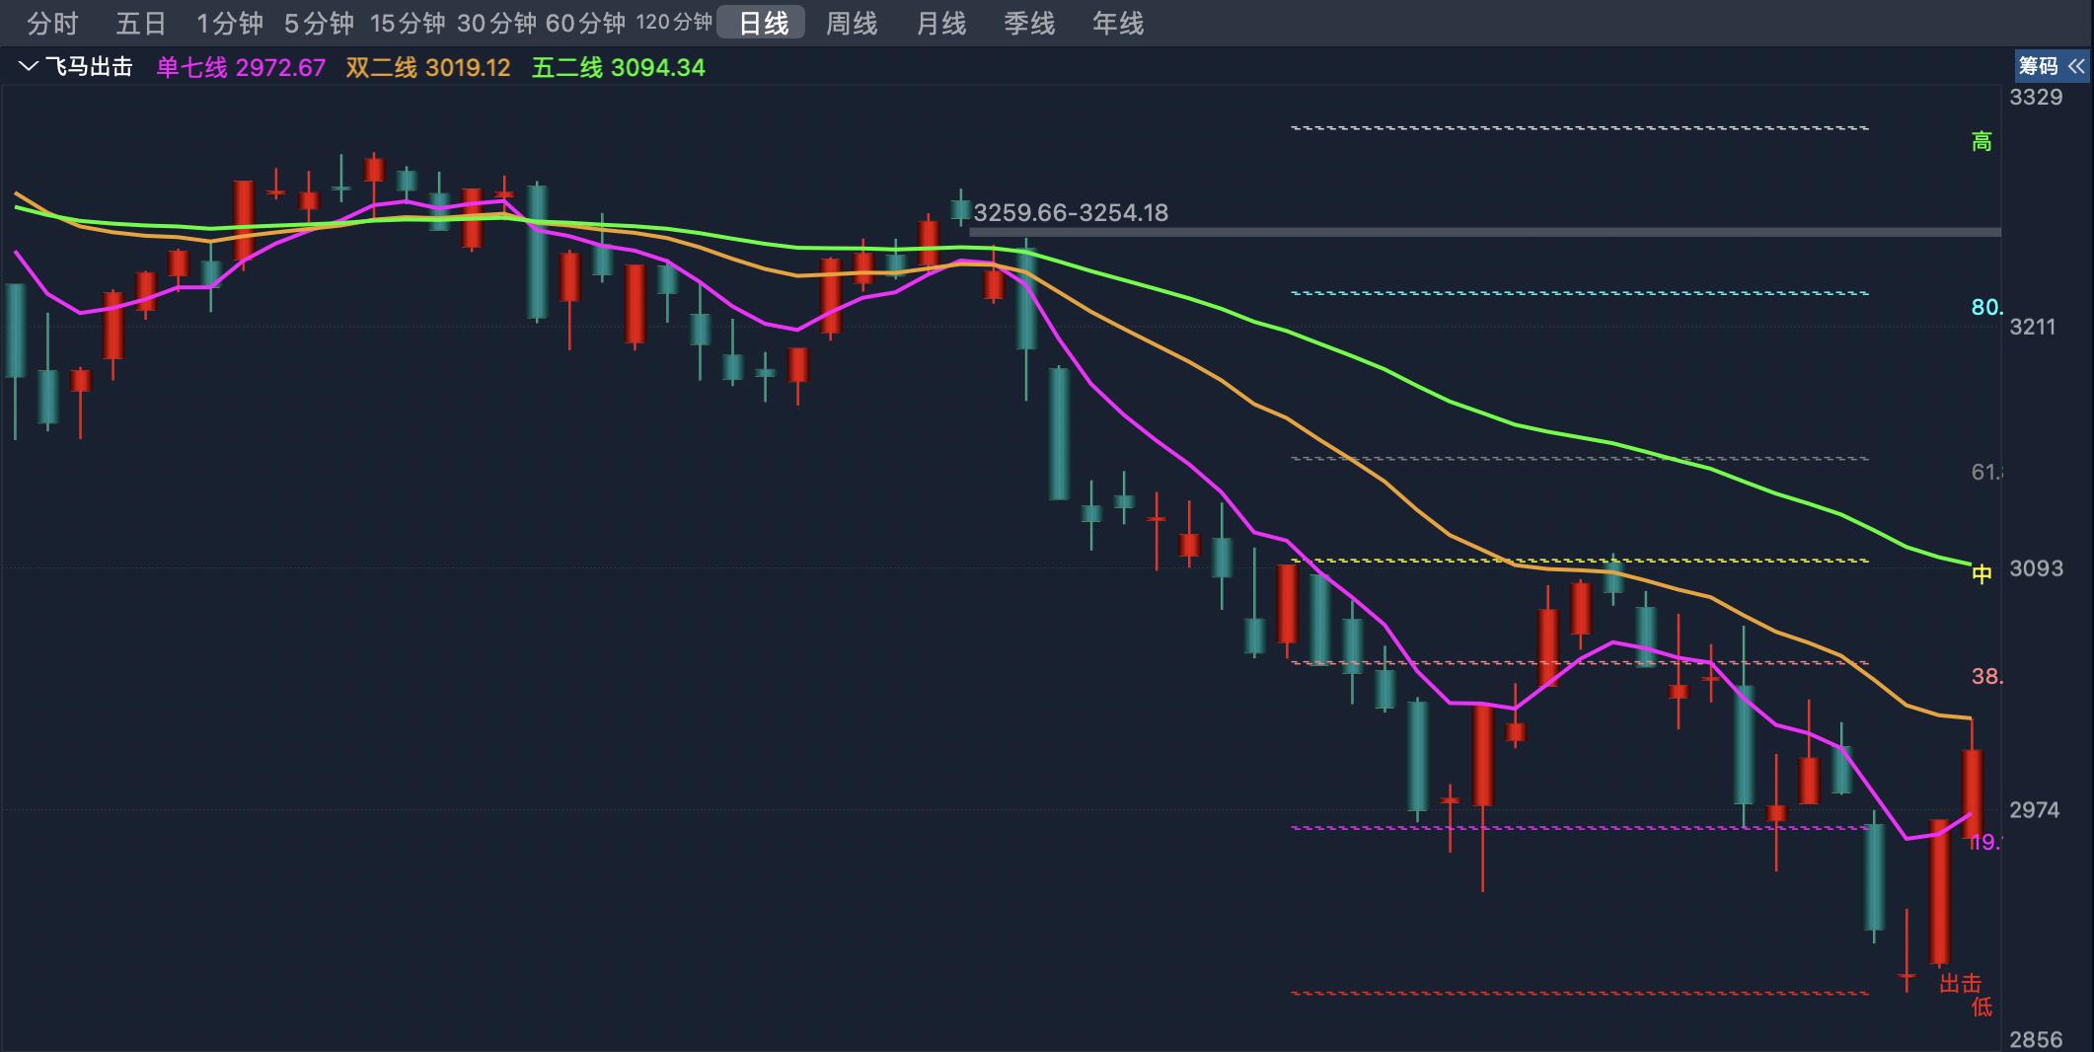Click the 五二线 3094.34 indicator label
Screen dimensions: 2094x1052
click(x=619, y=67)
